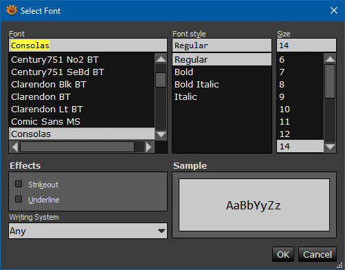Click the font list vertical scrollbar thumb

coord(161,80)
